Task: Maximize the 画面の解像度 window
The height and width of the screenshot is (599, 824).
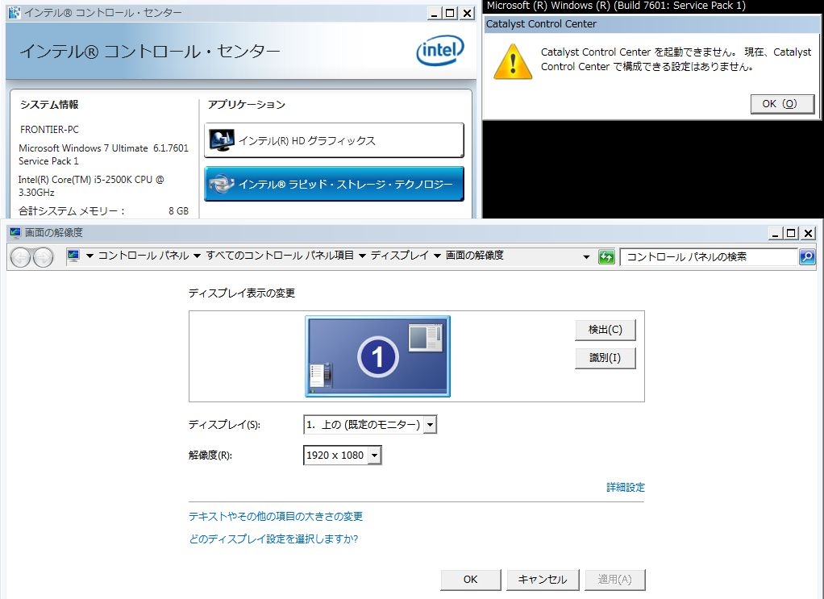Action: (x=791, y=233)
